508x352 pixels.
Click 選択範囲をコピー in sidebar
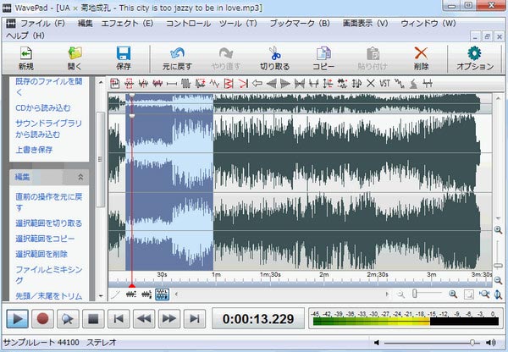click(x=45, y=239)
